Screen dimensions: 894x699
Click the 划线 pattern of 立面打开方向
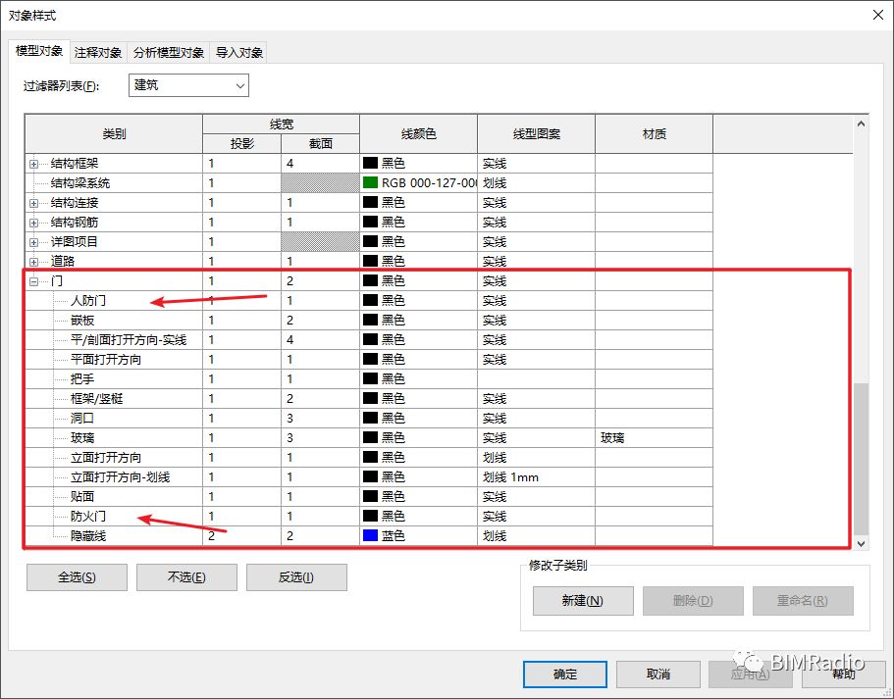pyautogui.click(x=536, y=457)
